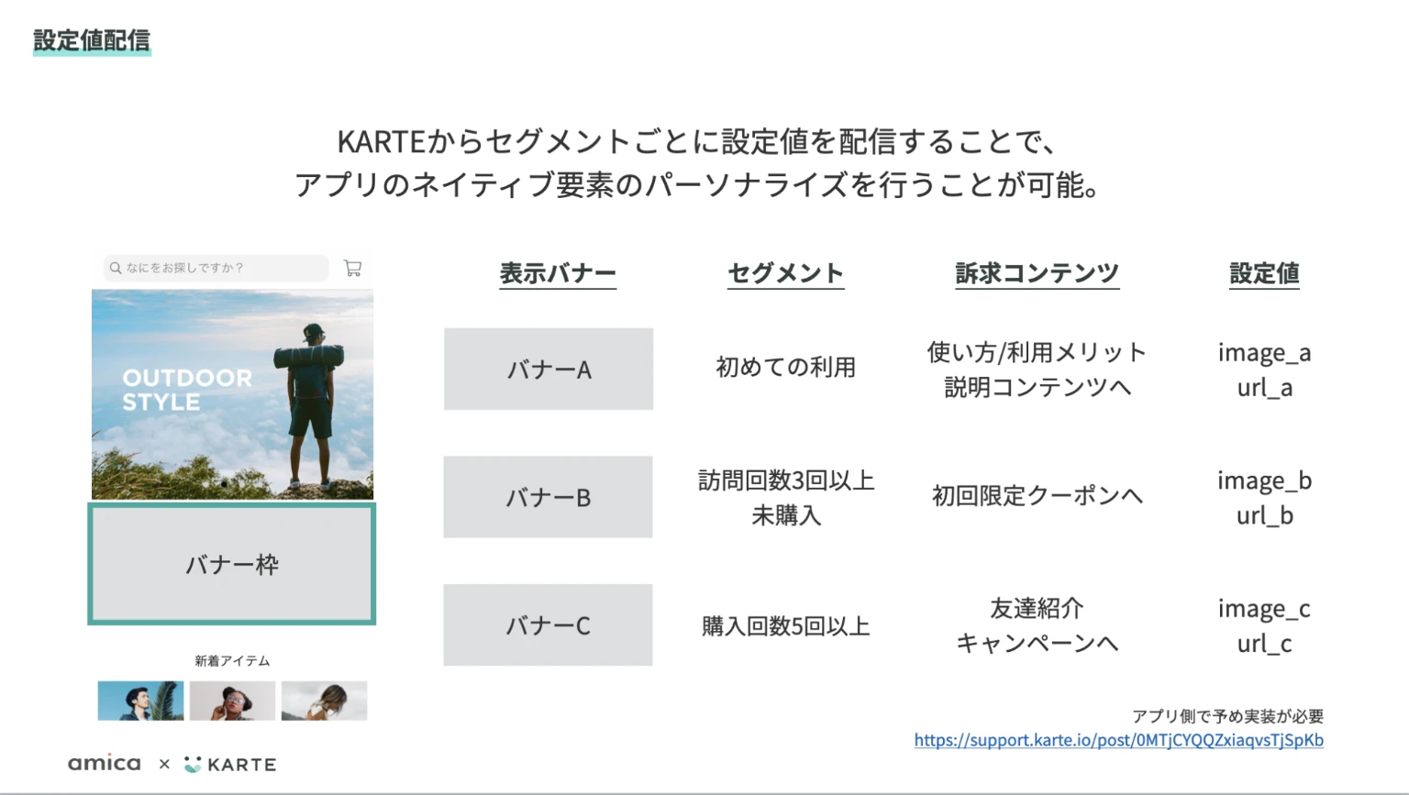Click the KARTE logo
Viewport: 1409px width, 795px height.
pos(230,764)
